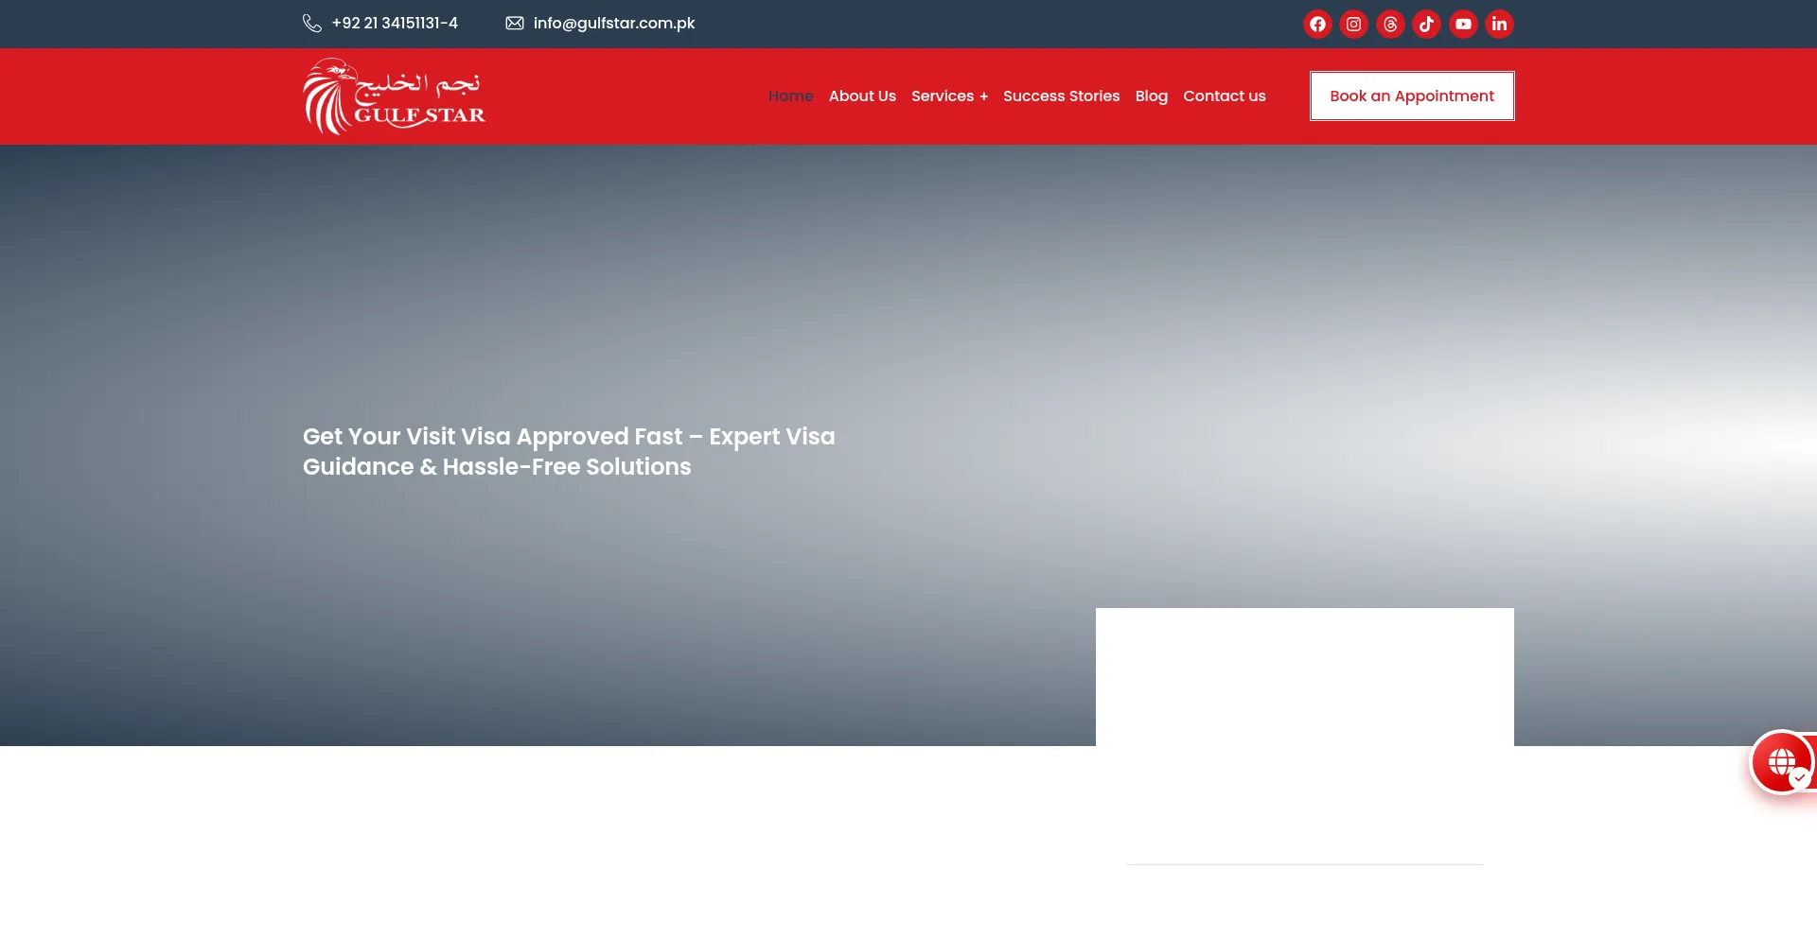The image size is (1817, 939).
Task: Open the About Us page
Action: click(862, 96)
